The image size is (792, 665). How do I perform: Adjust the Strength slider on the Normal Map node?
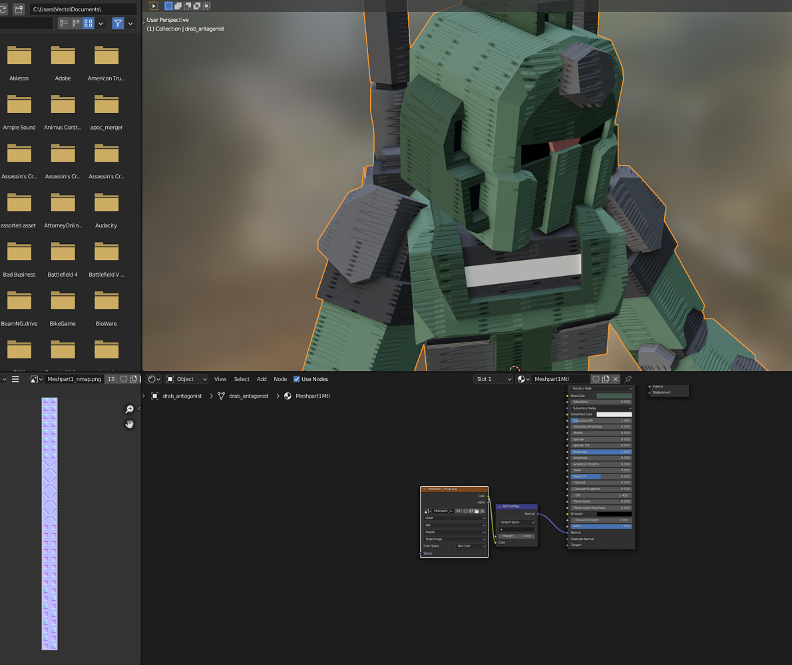click(x=516, y=536)
